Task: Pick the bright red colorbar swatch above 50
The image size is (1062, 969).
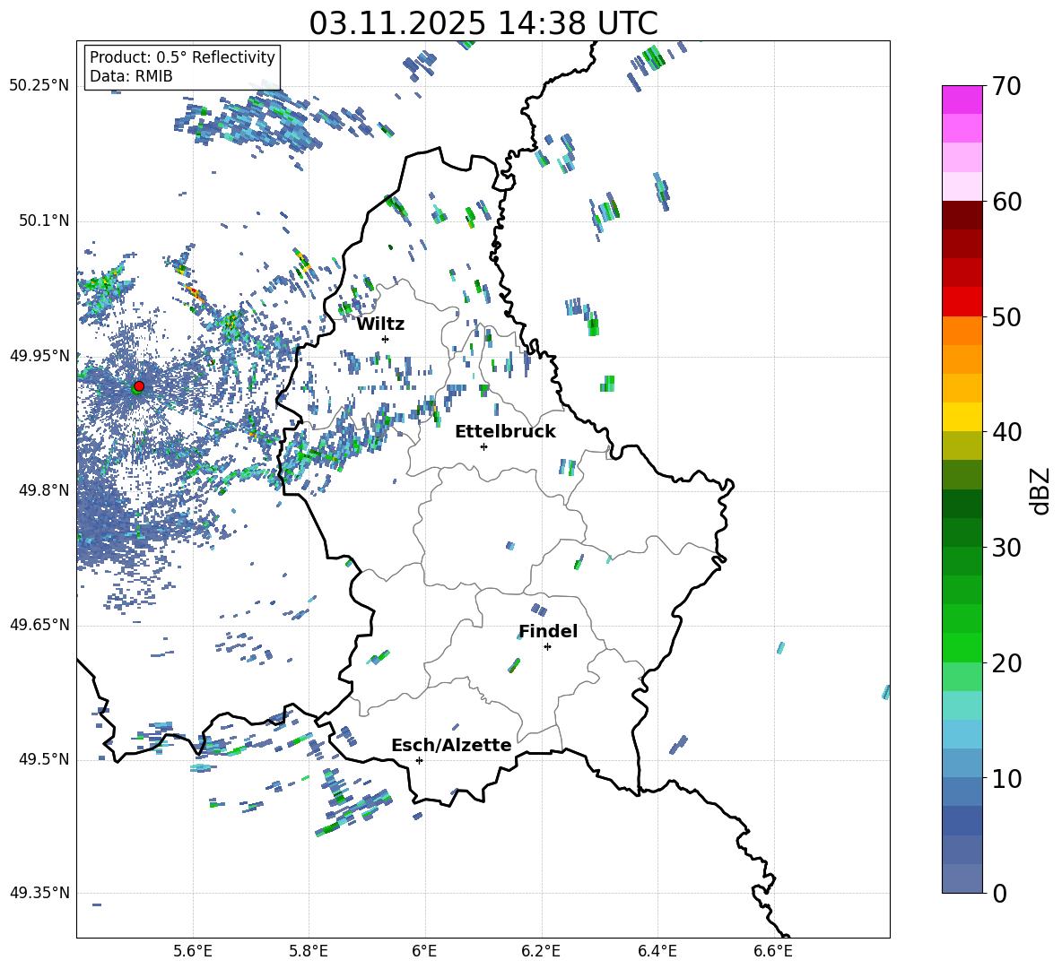Action: coord(962,301)
